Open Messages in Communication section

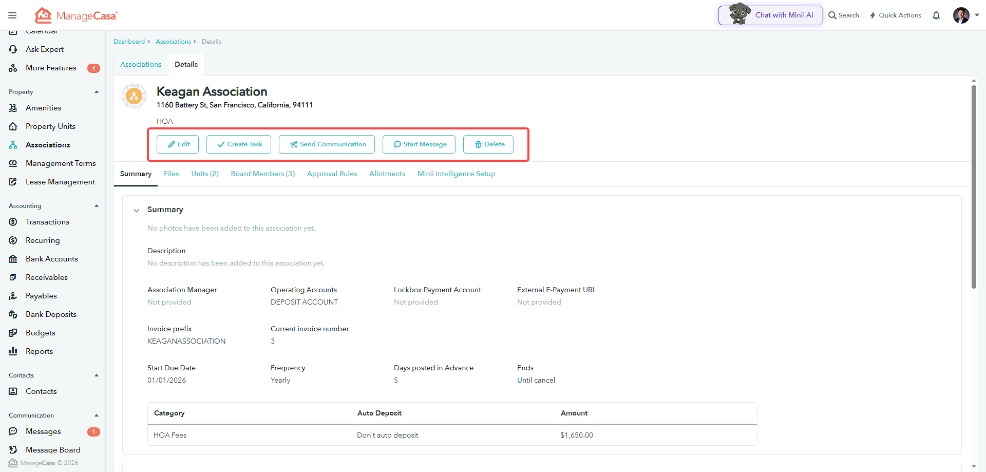(43, 431)
